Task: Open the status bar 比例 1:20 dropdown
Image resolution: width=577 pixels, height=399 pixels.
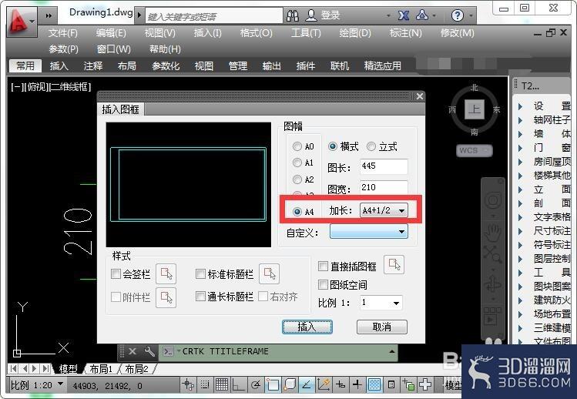Action: point(60,384)
